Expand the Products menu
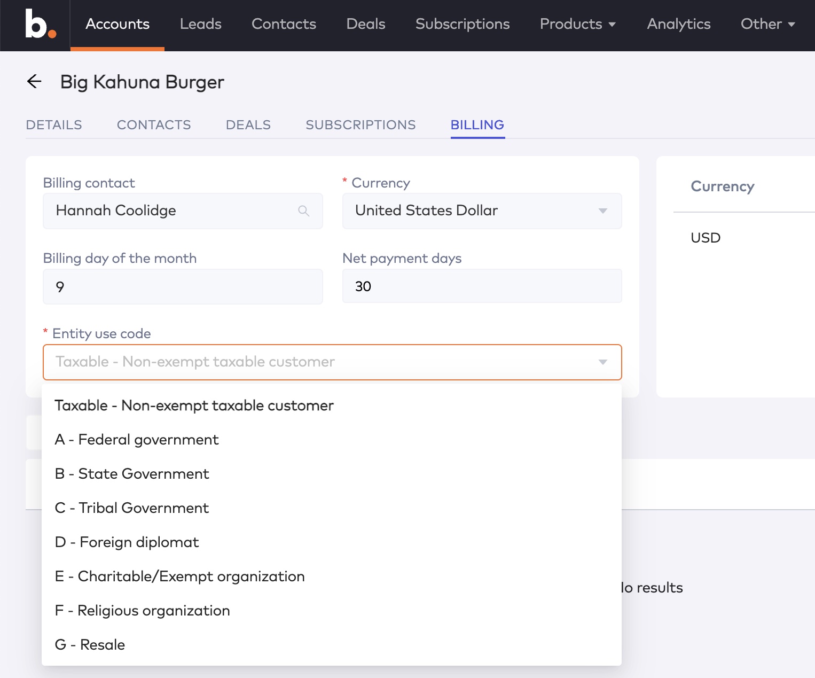This screenshot has width=815, height=678. tap(578, 24)
